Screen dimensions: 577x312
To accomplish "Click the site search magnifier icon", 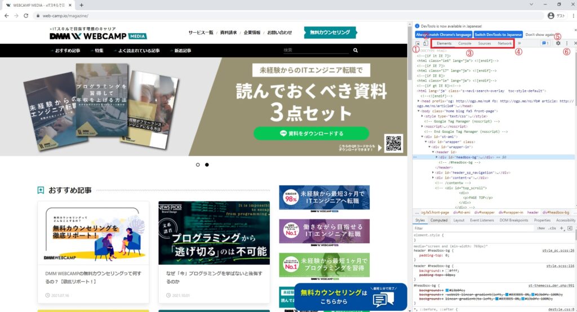I will point(356,51).
